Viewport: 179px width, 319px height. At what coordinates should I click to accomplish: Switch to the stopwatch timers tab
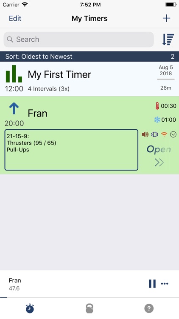tap(30, 308)
